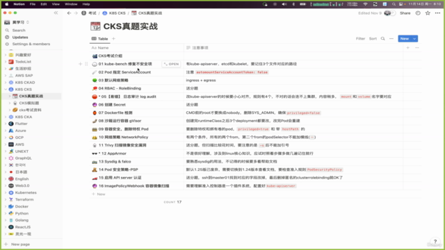This screenshot has height=250, width=445.
Task: Open row 13 Sysdig & falco
Action: [115, 162]
